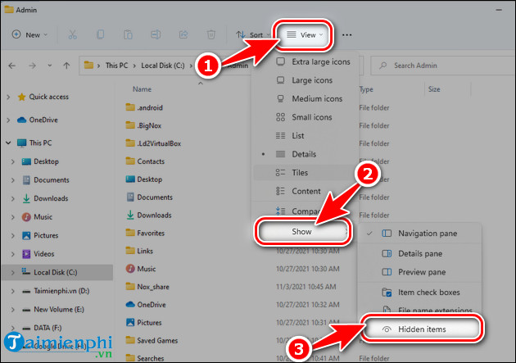Go back with the left arrow
This screenshot has height=363, width=516.
click(12, 66)
